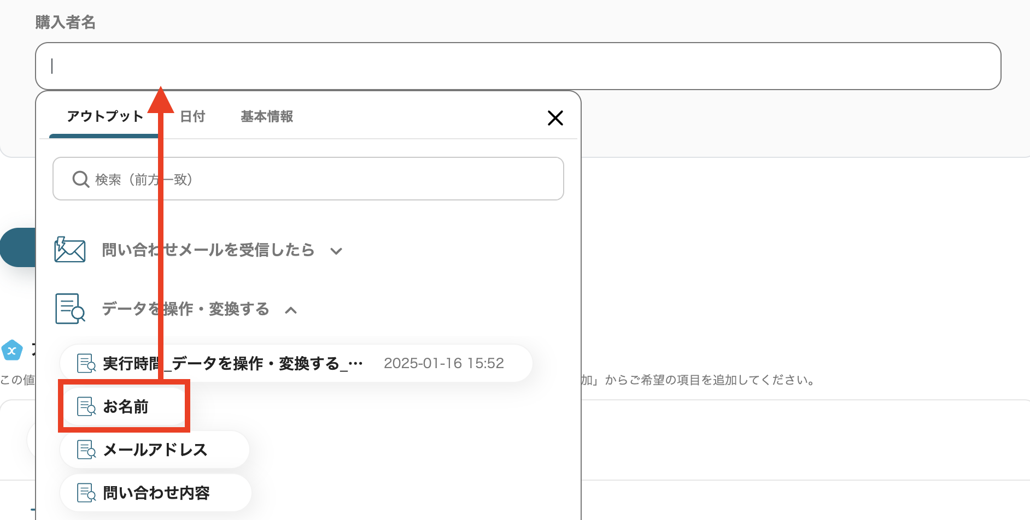Image resolution: width=1030 pixels, height=520 pixels.
Task: Click the blue pentagon x icon on the left
Action: pos(12,350)
